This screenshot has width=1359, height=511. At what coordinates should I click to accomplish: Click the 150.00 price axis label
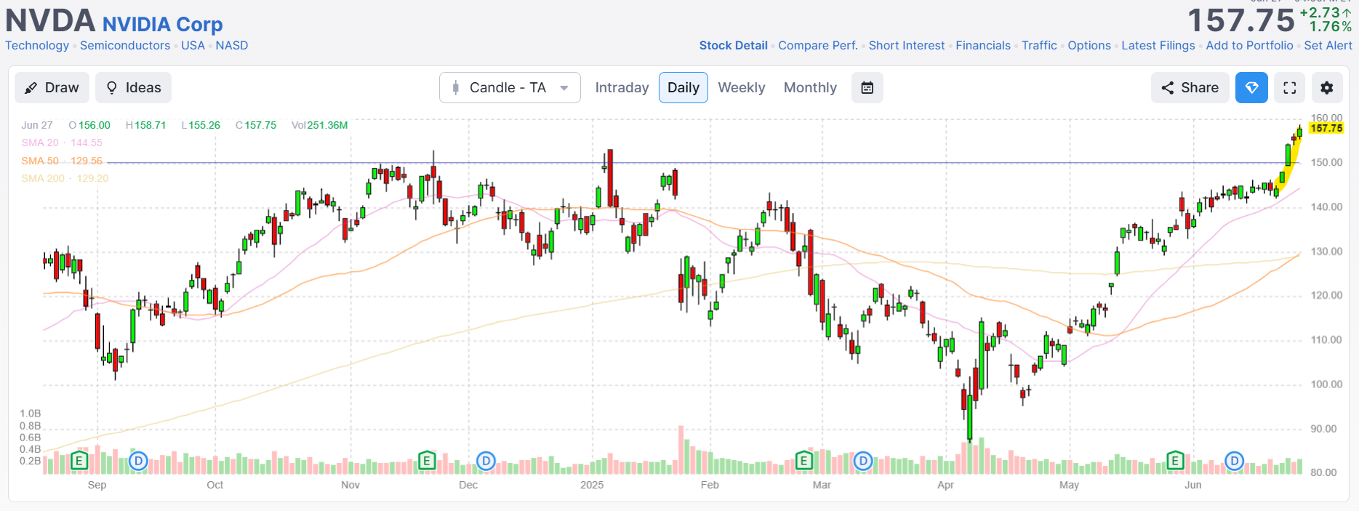[x=1326, y=162]
